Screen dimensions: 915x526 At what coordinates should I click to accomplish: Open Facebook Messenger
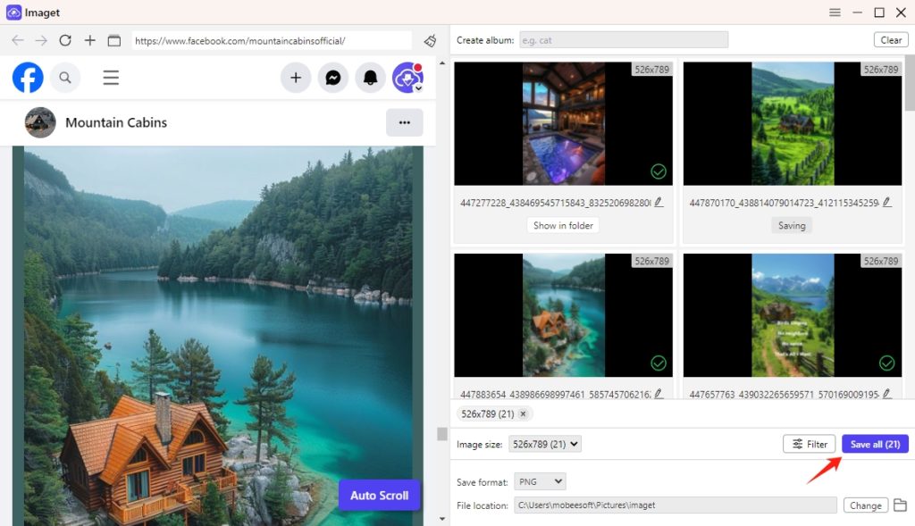coord(333,78)
